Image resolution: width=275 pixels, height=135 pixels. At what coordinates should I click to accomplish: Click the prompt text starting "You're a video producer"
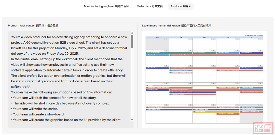69,37
